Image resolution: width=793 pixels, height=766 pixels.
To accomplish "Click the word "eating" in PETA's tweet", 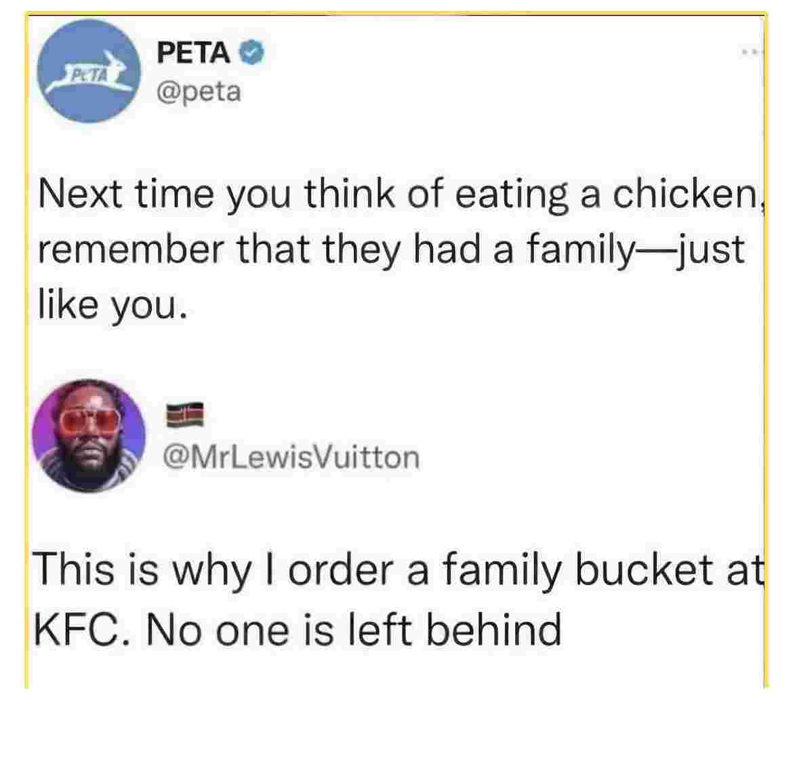I will click(x=512, y=196).
